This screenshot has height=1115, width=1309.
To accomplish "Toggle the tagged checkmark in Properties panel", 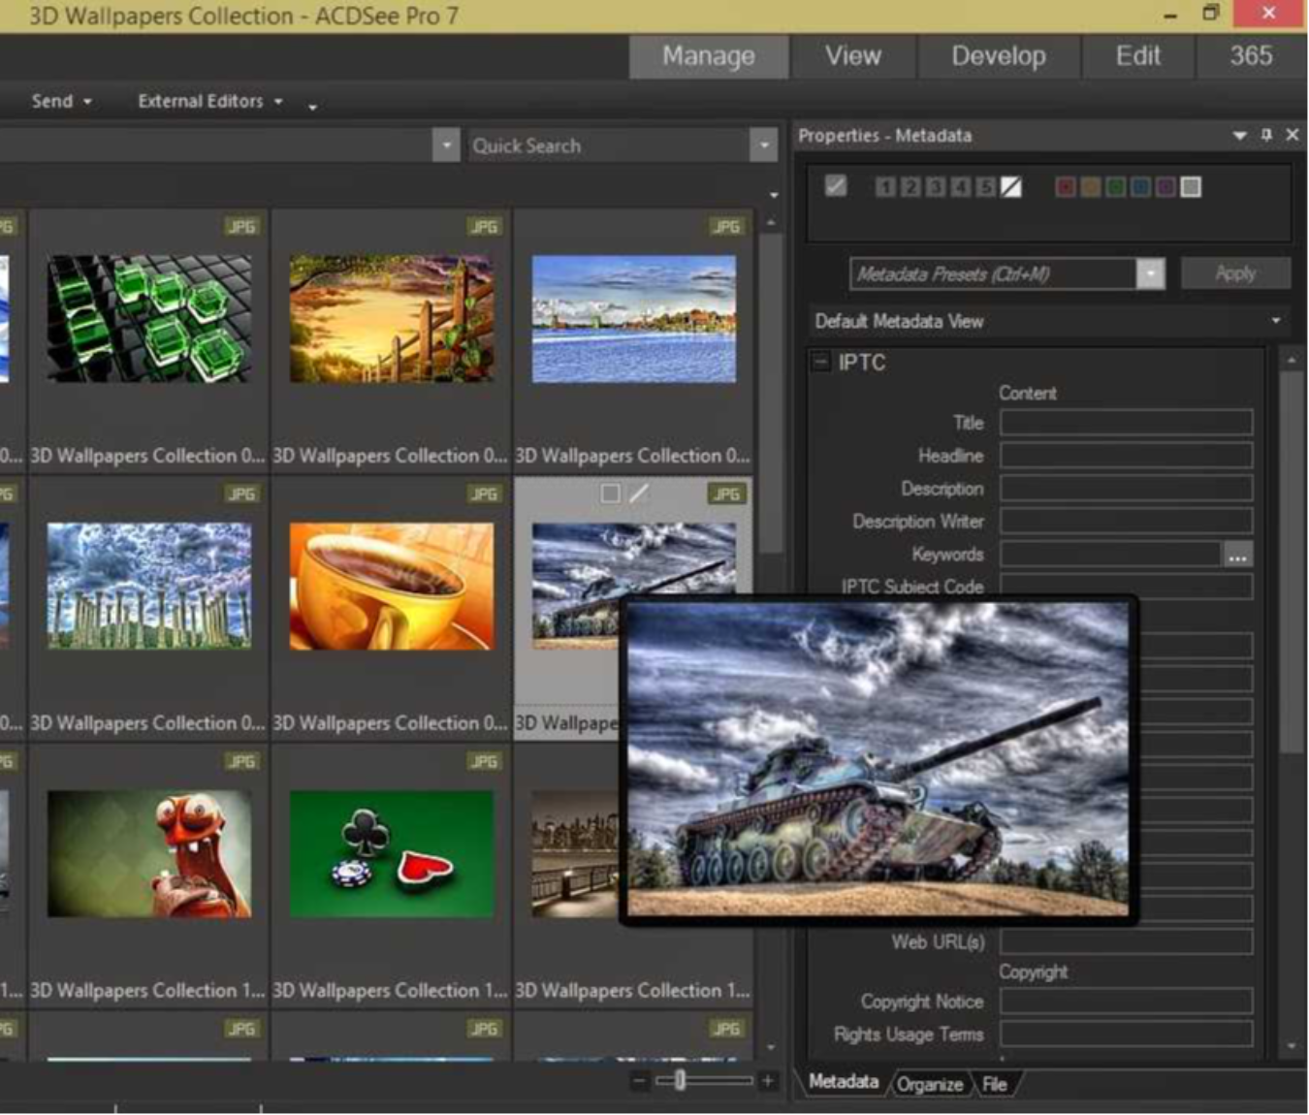I will pyautogui.click(x=836, y=186).
